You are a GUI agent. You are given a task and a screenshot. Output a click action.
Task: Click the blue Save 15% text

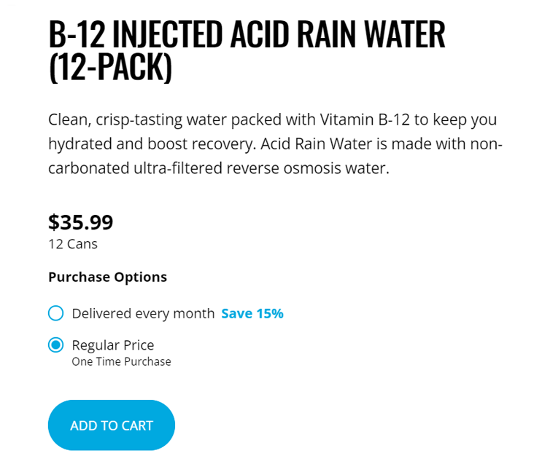(x=252, y=314)
